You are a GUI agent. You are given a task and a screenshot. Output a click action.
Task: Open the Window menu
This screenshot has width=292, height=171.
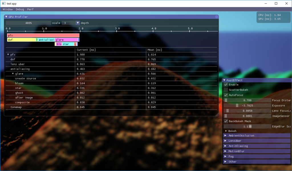coord(8,9)
